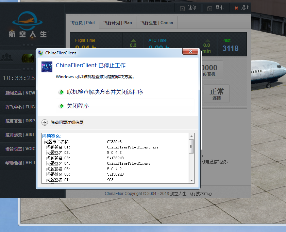Click green arrow beside 联机检查解决方案

[x=61, y=92]
